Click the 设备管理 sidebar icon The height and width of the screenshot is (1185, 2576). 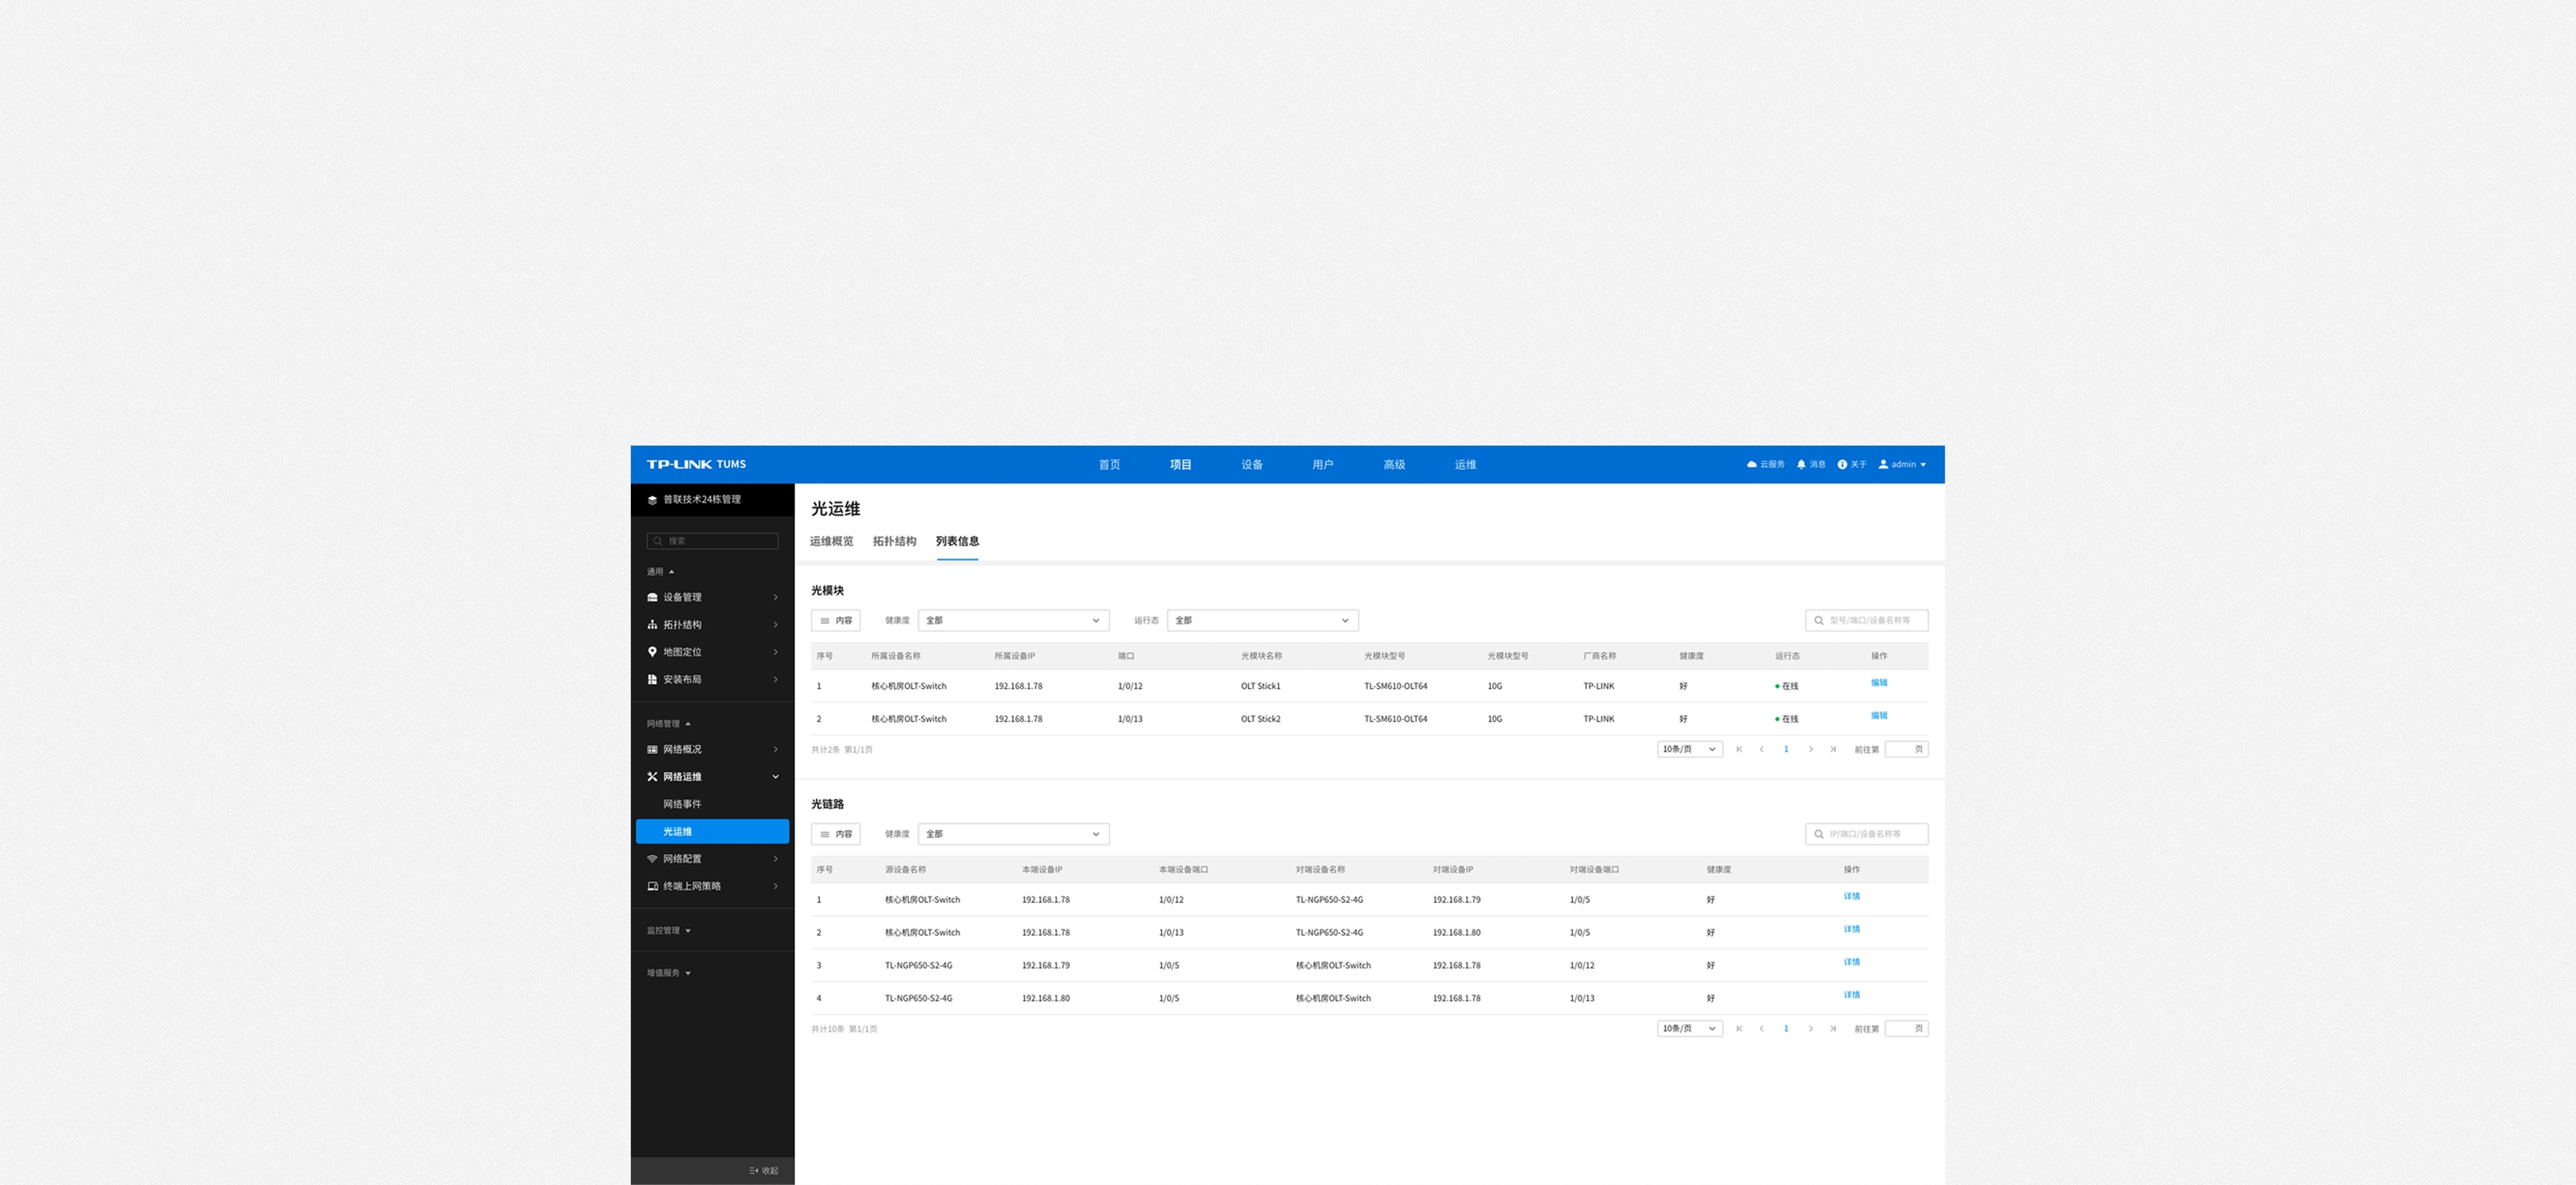click(652, 597)
